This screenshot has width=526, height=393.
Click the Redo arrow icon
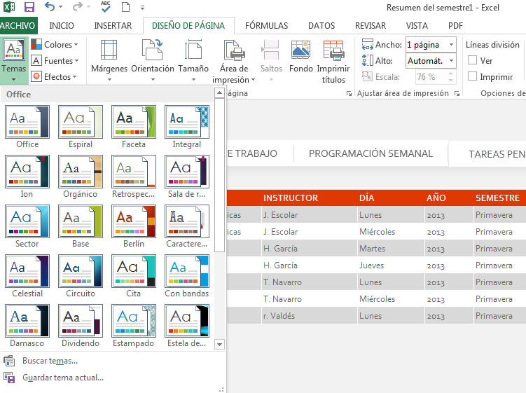point(77,7)
